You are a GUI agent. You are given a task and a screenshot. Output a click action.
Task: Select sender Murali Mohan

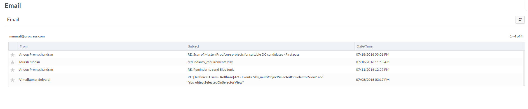click(29, 62)
